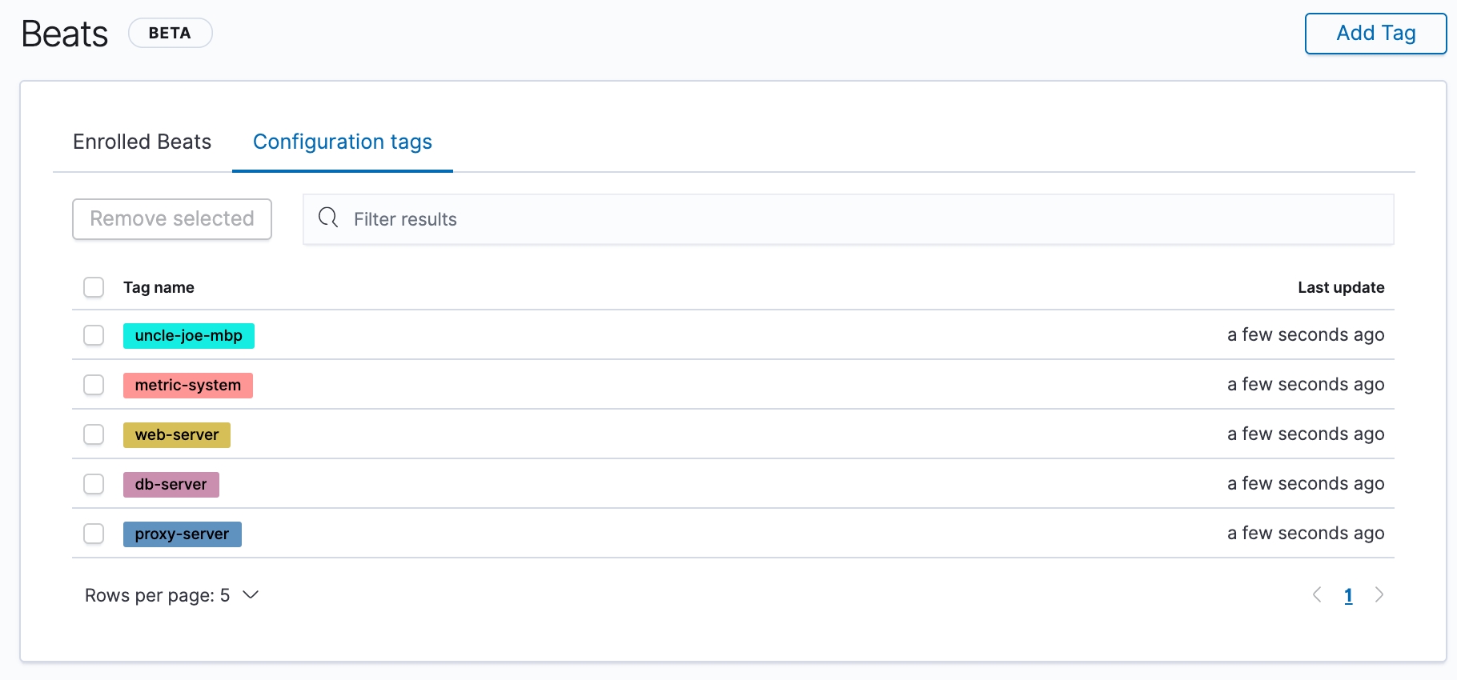The image size is (1457, 680).
Task: Open the cyan uncle-joe-mbp tag
Action: 188,336
